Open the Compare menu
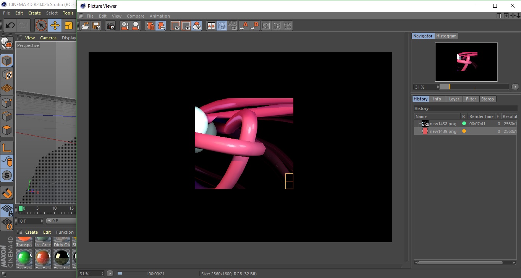 click(x=135, y=16)
